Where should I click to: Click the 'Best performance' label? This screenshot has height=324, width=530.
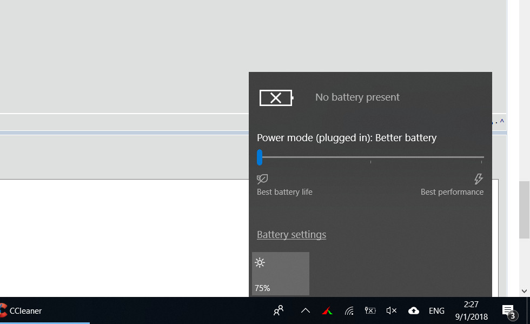[452, 192]
